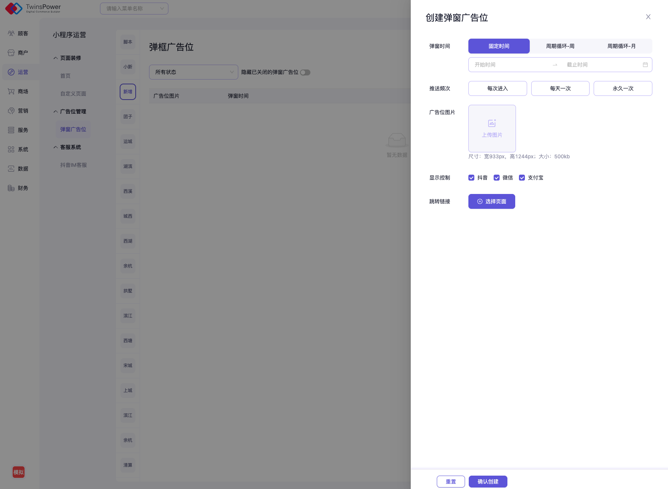Viewport: 668px width, 489px height.
Task: Click the calendar icon in date range field
Action: pyautogui.click(x=645, y=65)
